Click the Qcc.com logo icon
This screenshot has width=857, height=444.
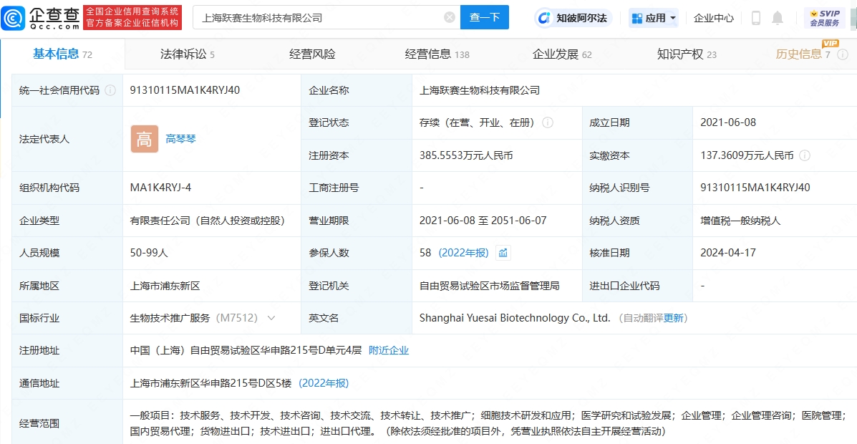coord(14,18)
